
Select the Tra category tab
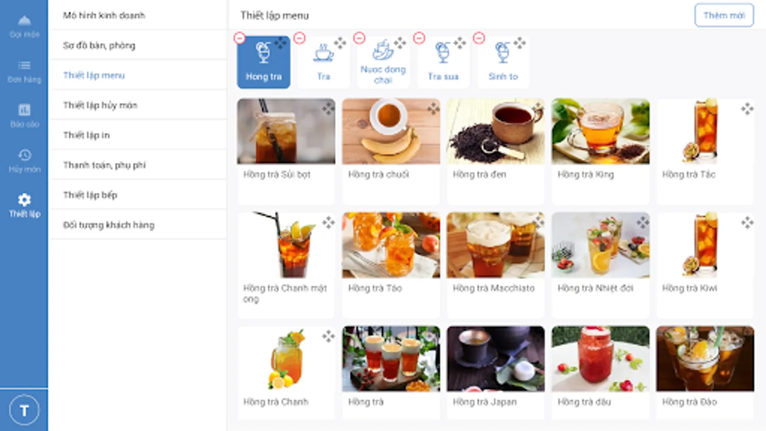pyautogui.click(x=324, y=62)
